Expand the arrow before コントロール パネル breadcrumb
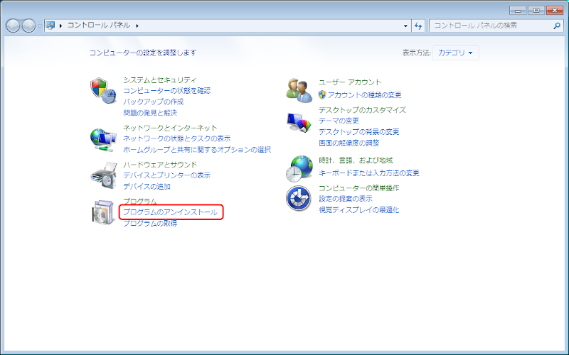569x355 pixels. click(x=60, y=26)
